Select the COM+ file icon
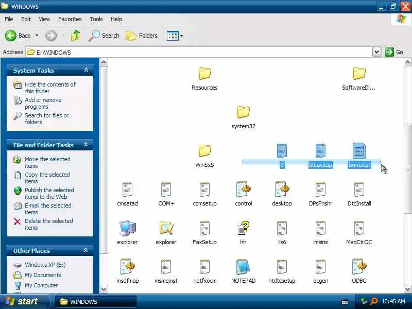The width and height of the screenshot is (412, 309). click(x=166, y=189)
